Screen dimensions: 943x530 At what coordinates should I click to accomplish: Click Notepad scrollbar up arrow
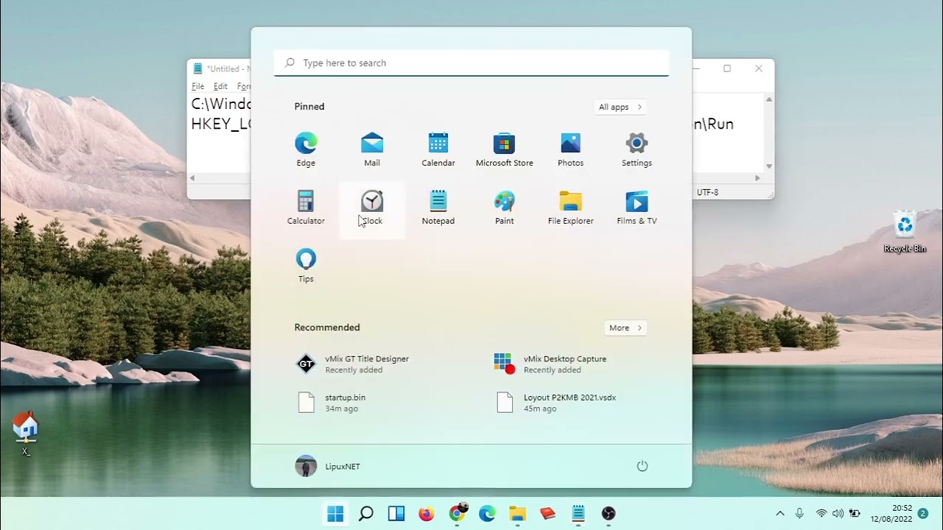coord(769,99)
